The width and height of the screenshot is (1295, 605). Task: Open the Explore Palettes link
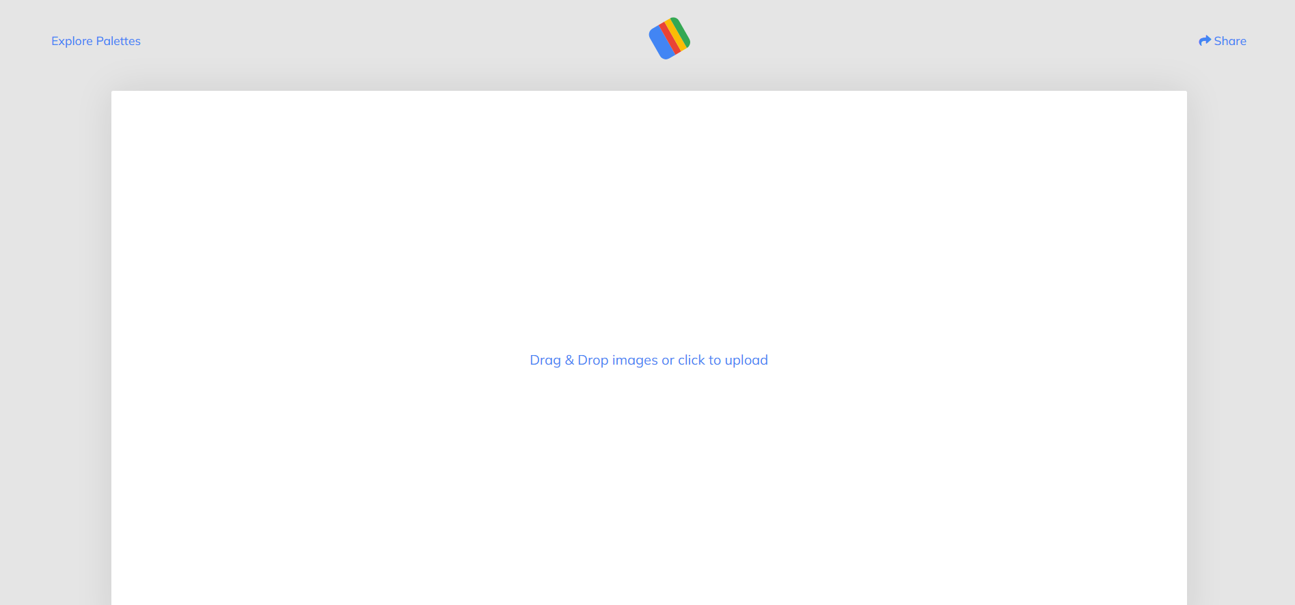pyautogui.click(x=96, y=41)
